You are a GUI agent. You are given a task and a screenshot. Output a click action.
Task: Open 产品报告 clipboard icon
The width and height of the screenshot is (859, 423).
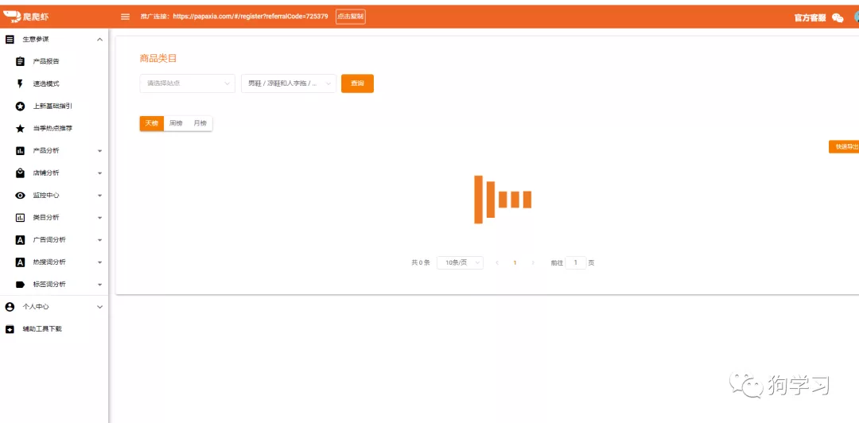20,61
